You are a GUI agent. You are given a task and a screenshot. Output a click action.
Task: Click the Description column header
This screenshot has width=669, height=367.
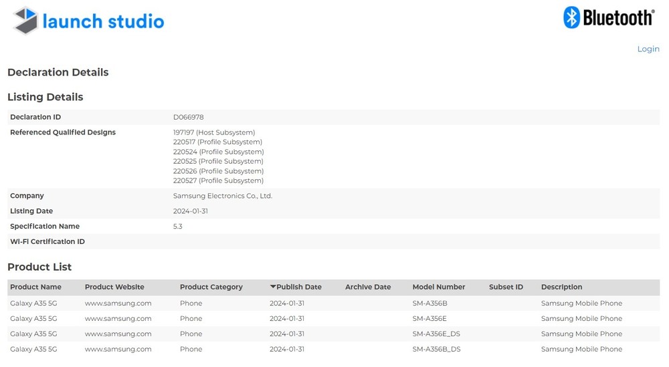(561, 287)
